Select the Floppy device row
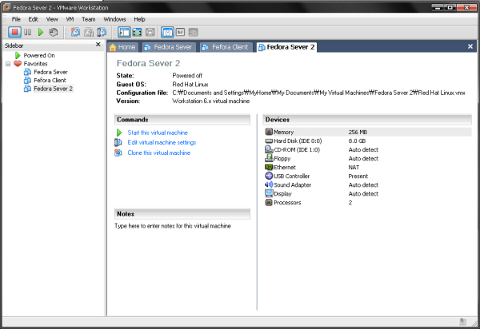 point(367,159)
